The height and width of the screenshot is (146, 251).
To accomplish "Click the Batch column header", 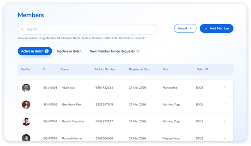I will pyautogui.click(x=167, y=69).
